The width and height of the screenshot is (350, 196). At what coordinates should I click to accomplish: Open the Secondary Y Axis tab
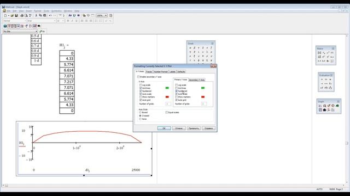(197, 80)
